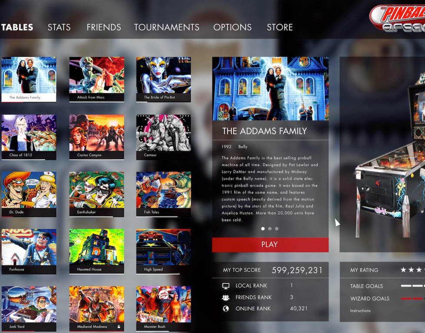The width and height of the screenshot is (425, 333).
Task: Click the FRIENDS RANK label
Action: 253,297
